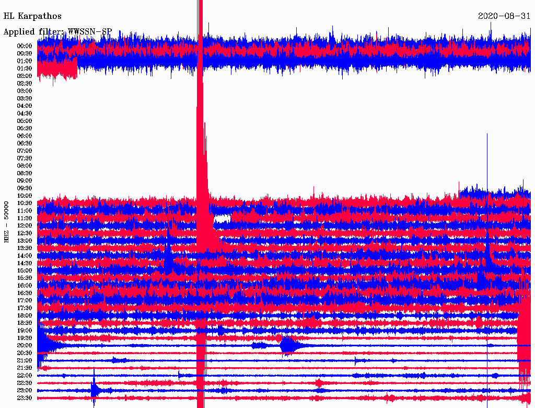Select the '13:30' time label
The image size is (535, 408).
pyautogui.click(x=25, y=248)
